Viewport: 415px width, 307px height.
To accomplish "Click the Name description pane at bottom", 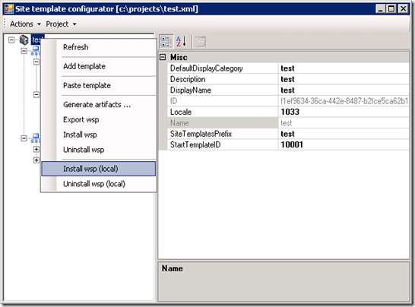I will point(284,282).
